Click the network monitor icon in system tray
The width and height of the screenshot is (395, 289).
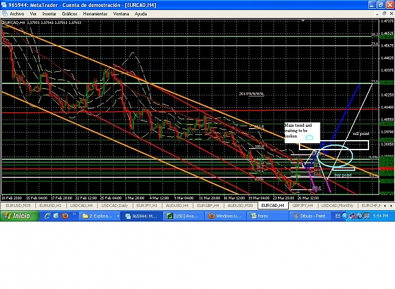(x=367, y=216)
